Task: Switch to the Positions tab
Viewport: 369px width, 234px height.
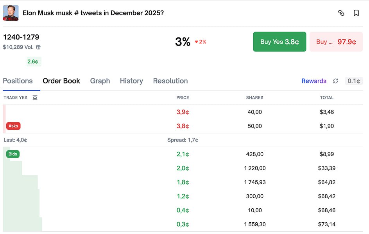Action: pyautogui.click(x=18, y=81)
